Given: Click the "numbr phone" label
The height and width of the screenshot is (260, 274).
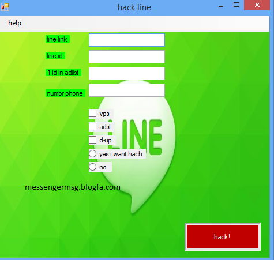Looking at the screenshot, I should coord(65,93).
